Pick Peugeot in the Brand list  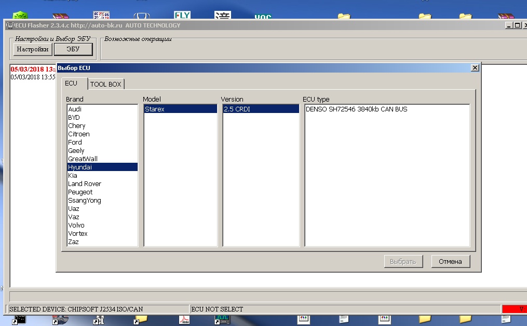pos(102,192)
